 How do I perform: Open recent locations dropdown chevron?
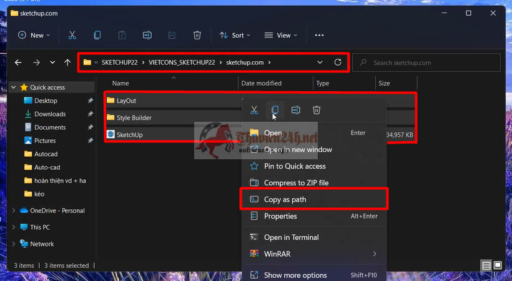tap(52, 62)
